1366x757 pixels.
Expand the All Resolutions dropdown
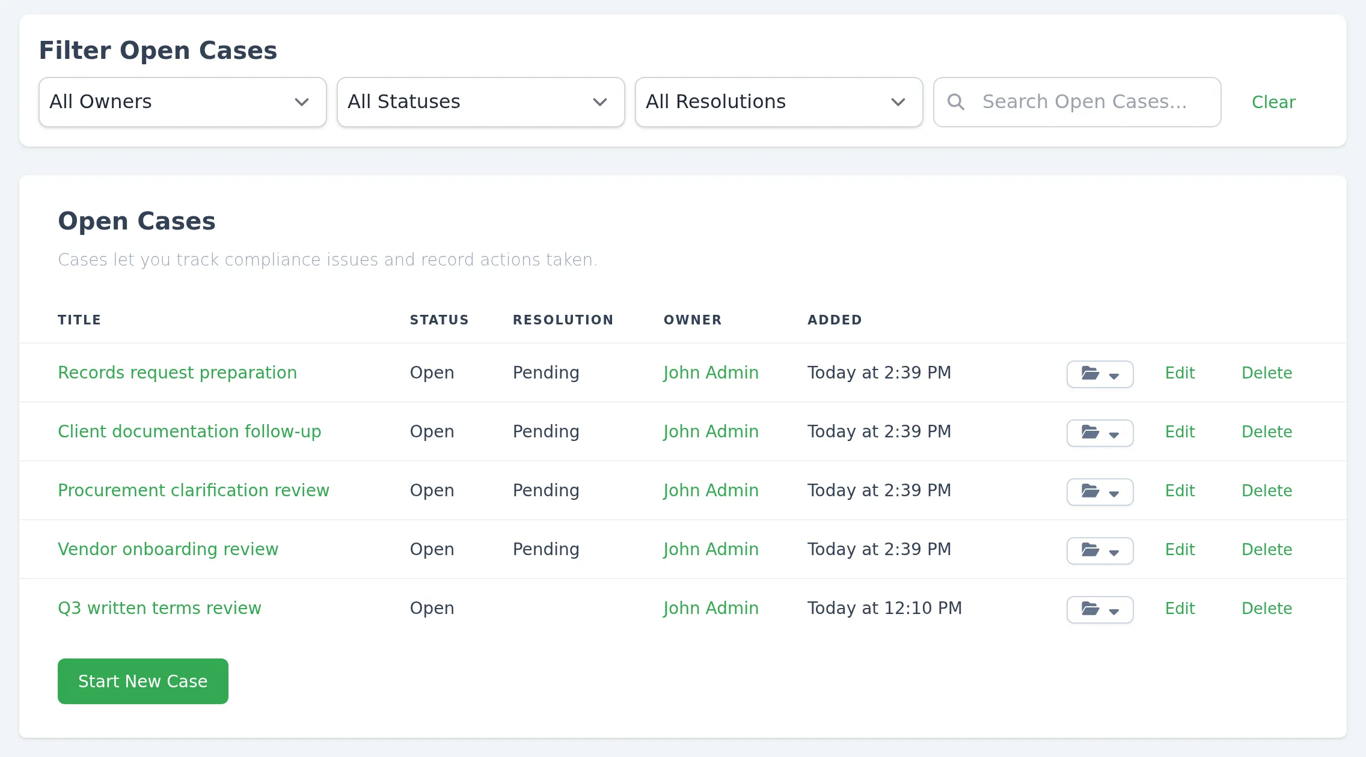pyautogui.click(x=779, y=102)
